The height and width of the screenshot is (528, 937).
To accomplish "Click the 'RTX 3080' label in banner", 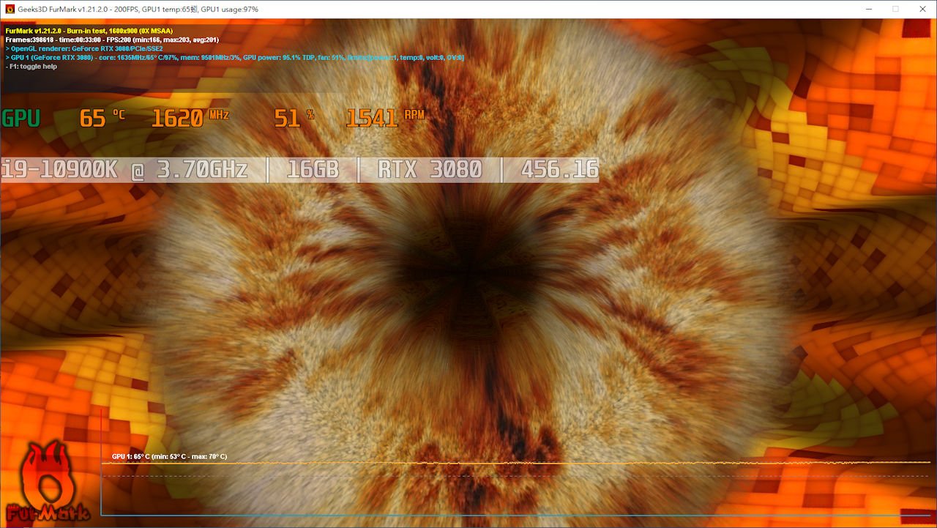I will click(x=430, y=170).
